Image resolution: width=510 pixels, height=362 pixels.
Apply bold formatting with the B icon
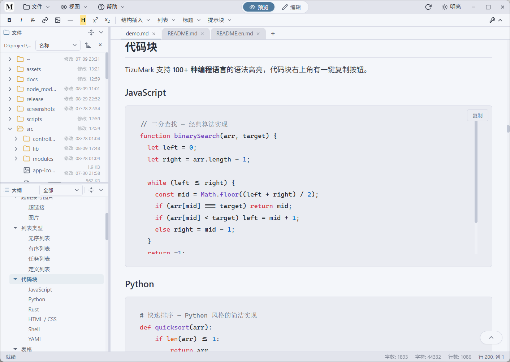pos(9,20)
